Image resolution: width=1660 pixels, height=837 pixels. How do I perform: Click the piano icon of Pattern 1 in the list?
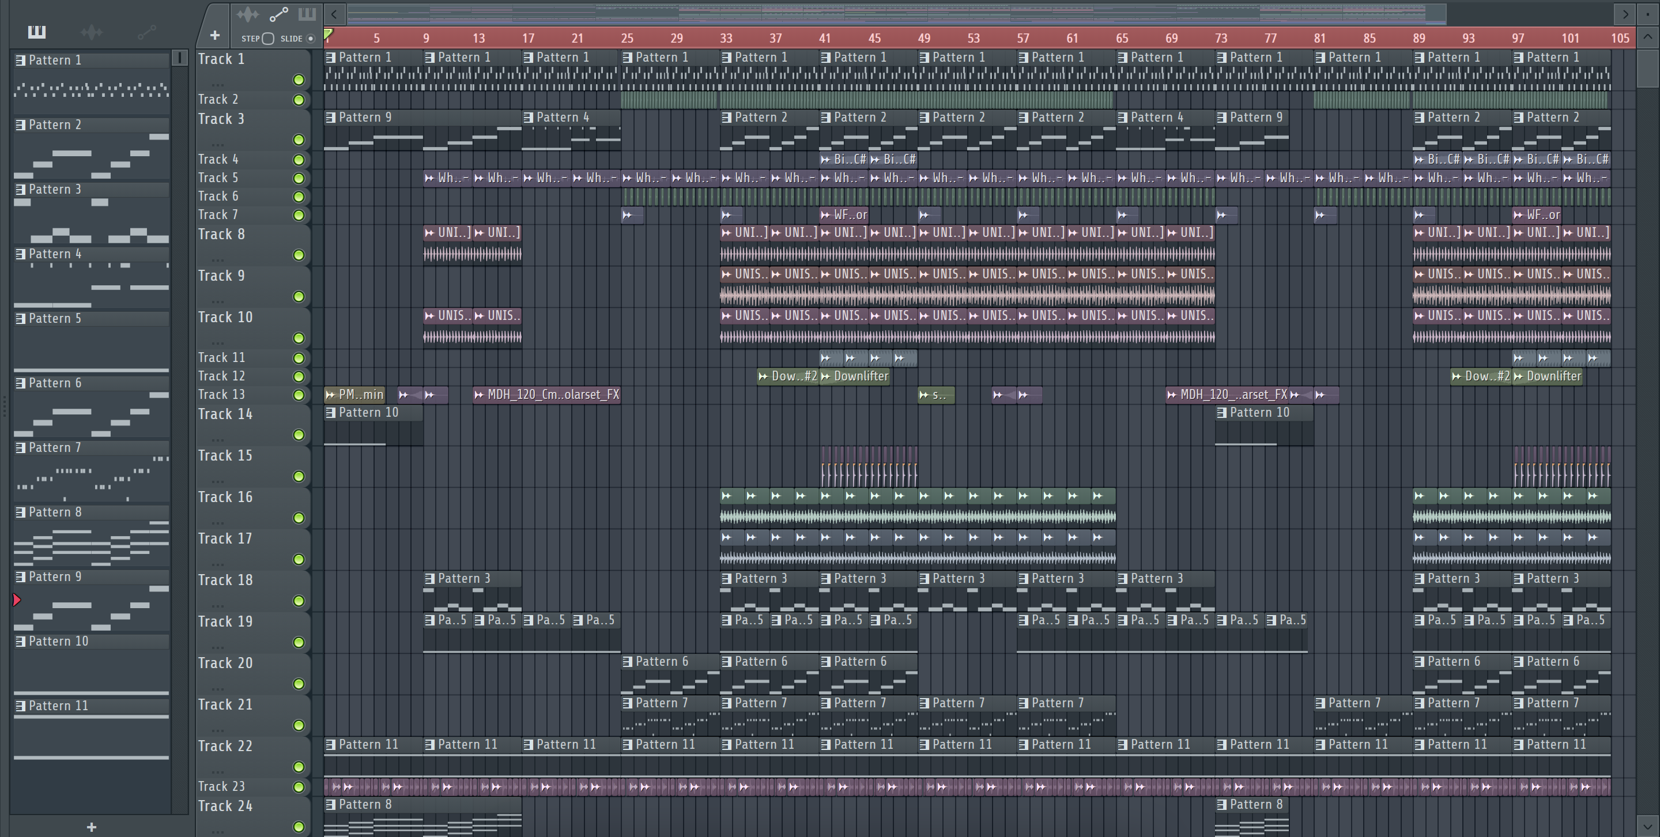(x=21, y=60)
